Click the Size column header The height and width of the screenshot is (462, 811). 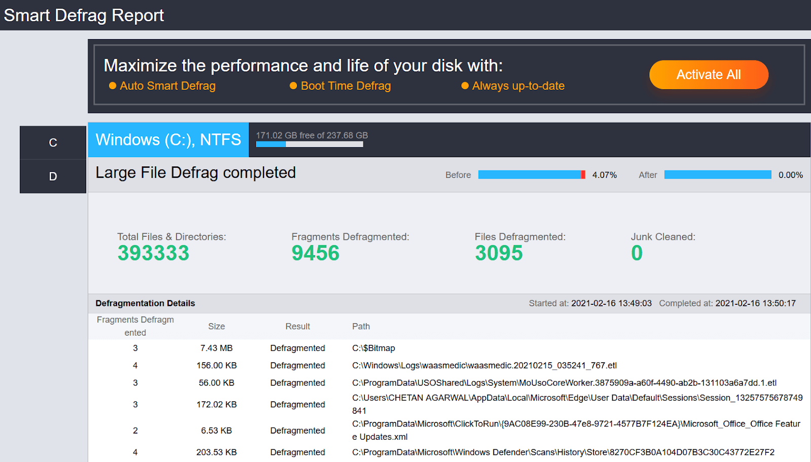tap(216, 326)
